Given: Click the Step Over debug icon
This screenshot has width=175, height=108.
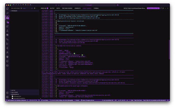Looking at the screenshot, I should 16,5.
